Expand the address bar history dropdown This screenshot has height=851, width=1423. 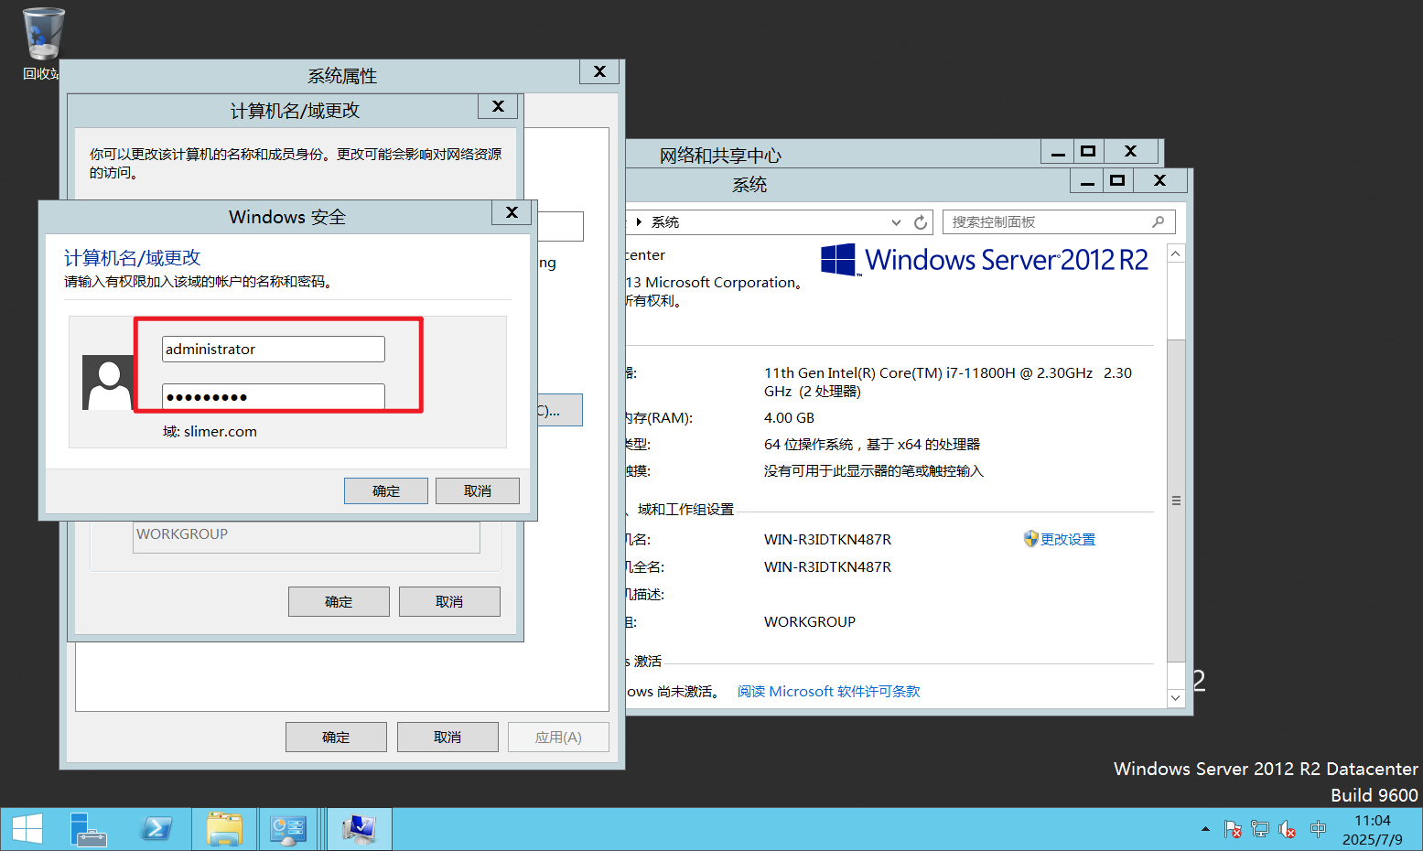point(896,222)
